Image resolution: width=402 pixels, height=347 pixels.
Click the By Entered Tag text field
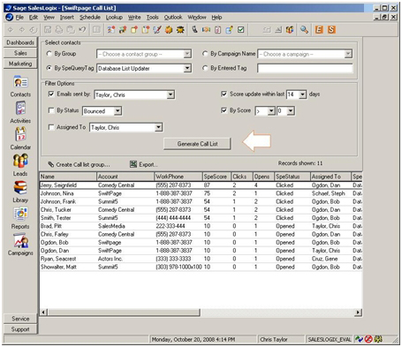[305, 68]
